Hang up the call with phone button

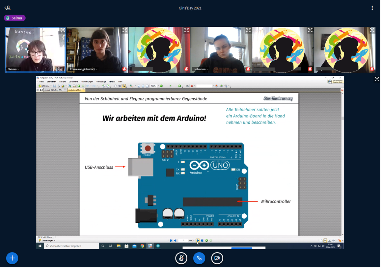(x=199, y=258)
